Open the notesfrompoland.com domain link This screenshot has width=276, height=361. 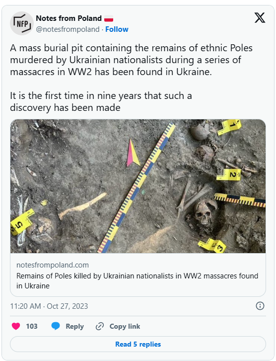tap(53, 265)
